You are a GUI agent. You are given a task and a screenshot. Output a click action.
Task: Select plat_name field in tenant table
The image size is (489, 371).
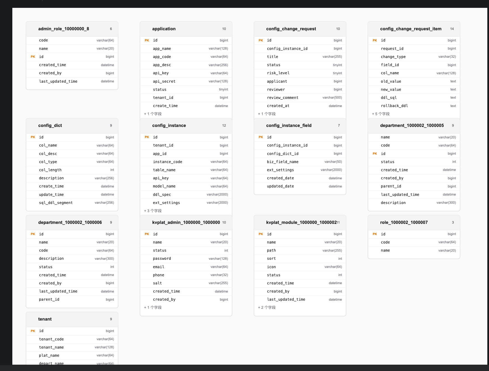point(72,355)
